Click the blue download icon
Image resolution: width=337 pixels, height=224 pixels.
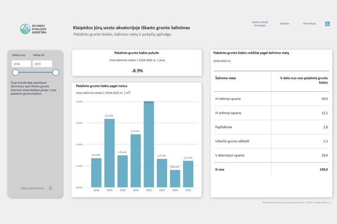click(327, 24)
